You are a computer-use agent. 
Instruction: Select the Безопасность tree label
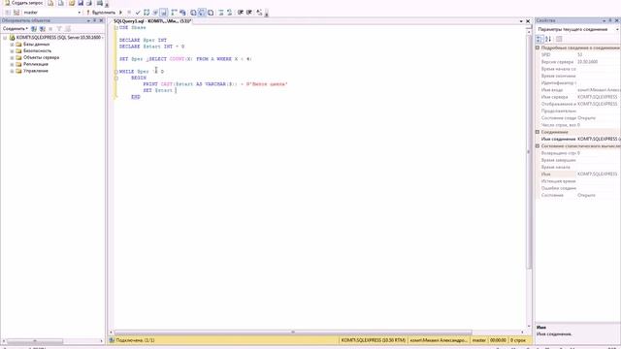point(37,51)
